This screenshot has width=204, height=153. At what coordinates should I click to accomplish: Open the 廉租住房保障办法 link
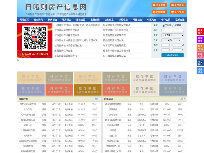coord(63,51)
